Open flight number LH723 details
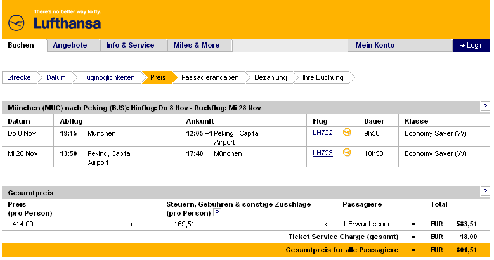 coord(323,153)
